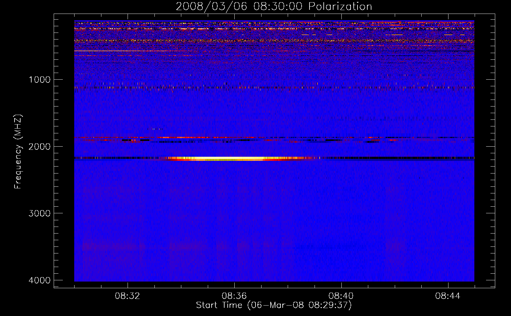Click the 08:36 time tick label
The width and height of the screenshot is (511, 316).
[x=234, y=296]
